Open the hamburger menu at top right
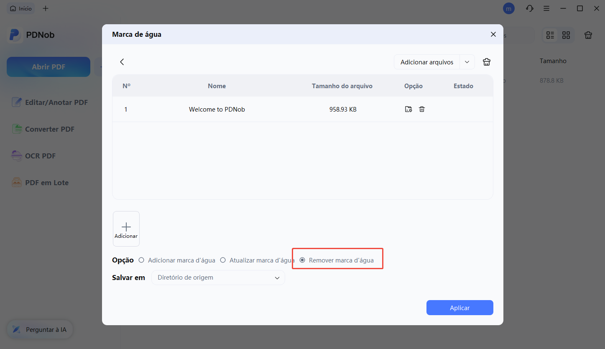This screenshot has width=605, height=349. (546, 8)
